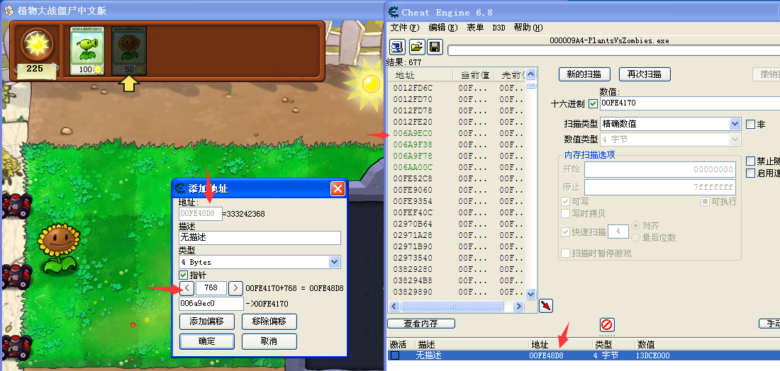
Task: Select the address row 02970B64
Action: pyautogui.click(x=456, y=224)
